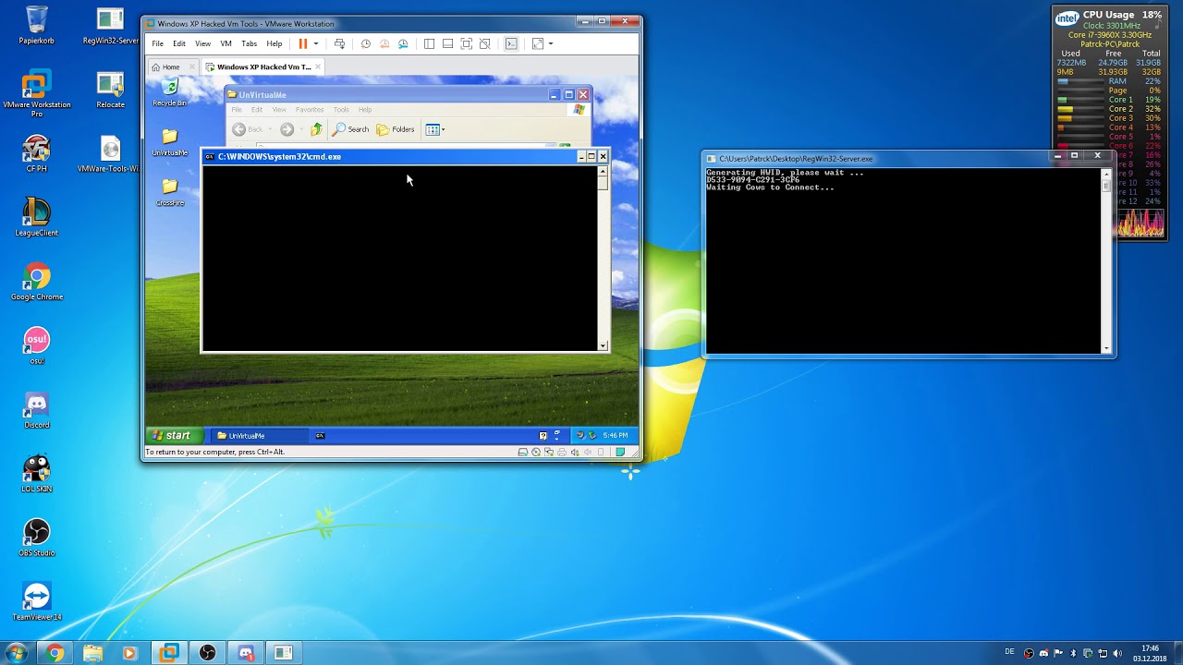The width and height of the screenshot is (1183, 665).
Task: Click the Search button in UnVirtualMe explorer
Action: click(x=351, y=129)
